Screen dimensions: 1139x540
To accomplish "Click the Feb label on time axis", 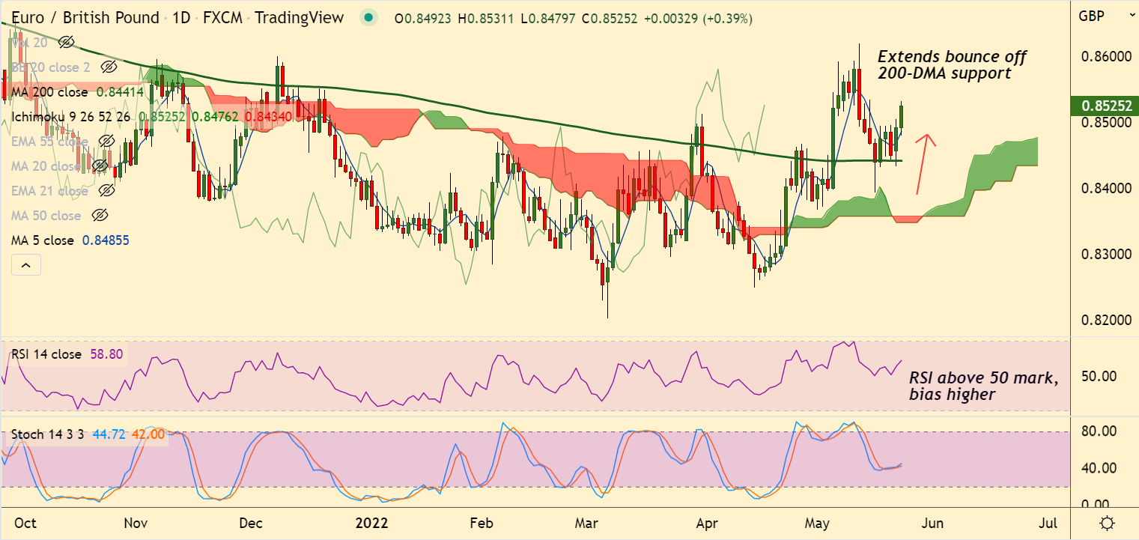I will tap(482, 522).
